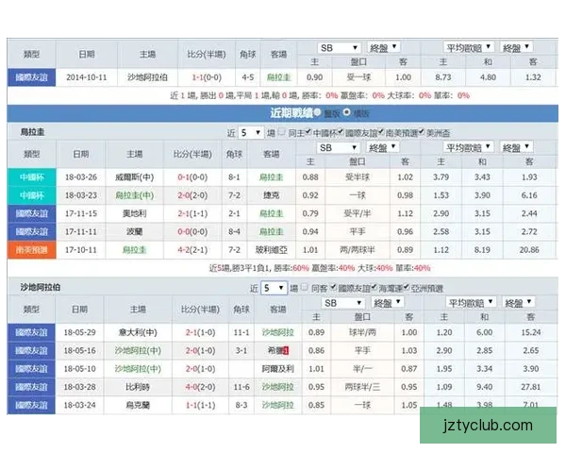Image resolution: width=566 pixels, height=453 pixels.
Task: Uncheck 國際友誼 filter in 烏拉圭 section
Action: click(x=341, y=131)
